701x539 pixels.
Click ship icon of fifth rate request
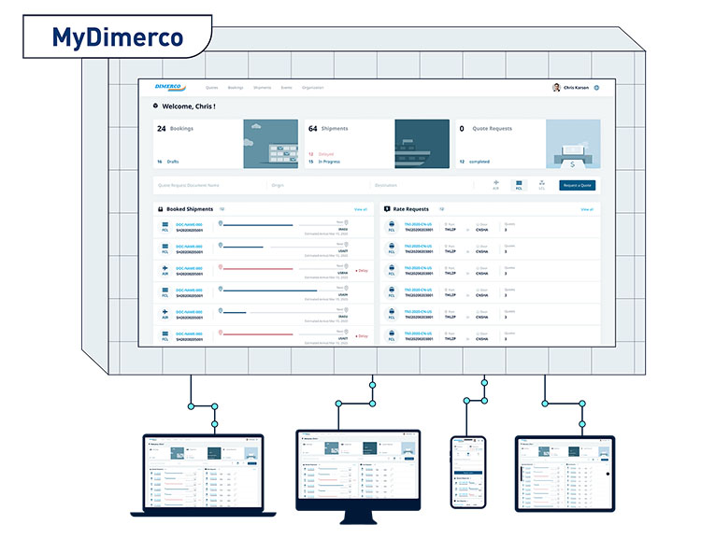pos(392,314)
